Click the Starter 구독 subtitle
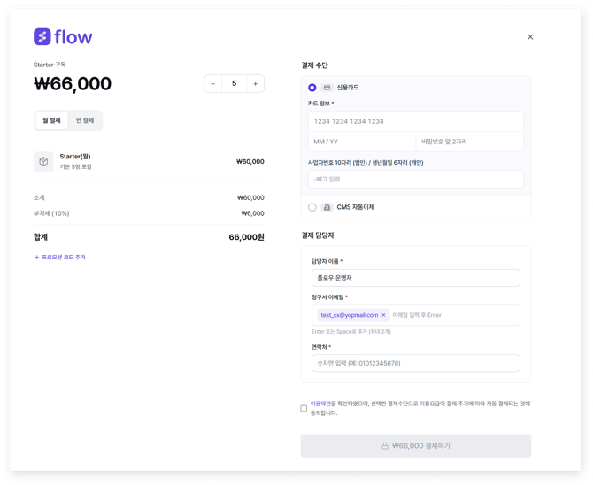 50,65
